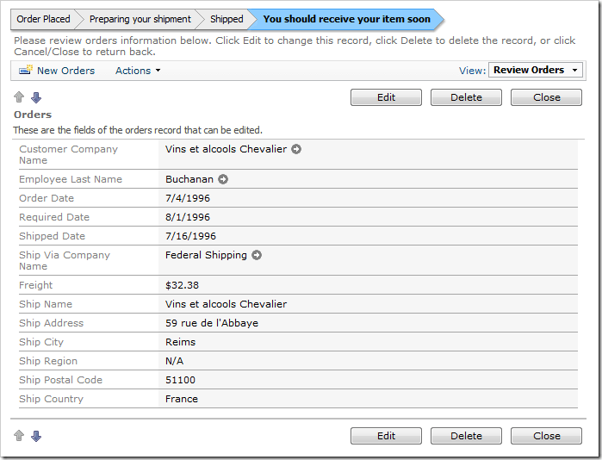
Task: Click the bottom Edit button
Action: point(386,436)
